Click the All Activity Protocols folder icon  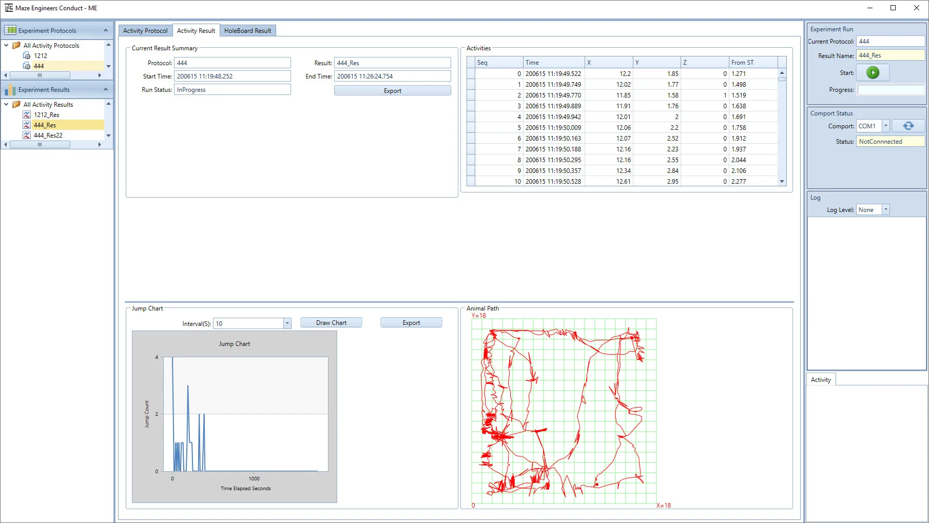[16, 46]
